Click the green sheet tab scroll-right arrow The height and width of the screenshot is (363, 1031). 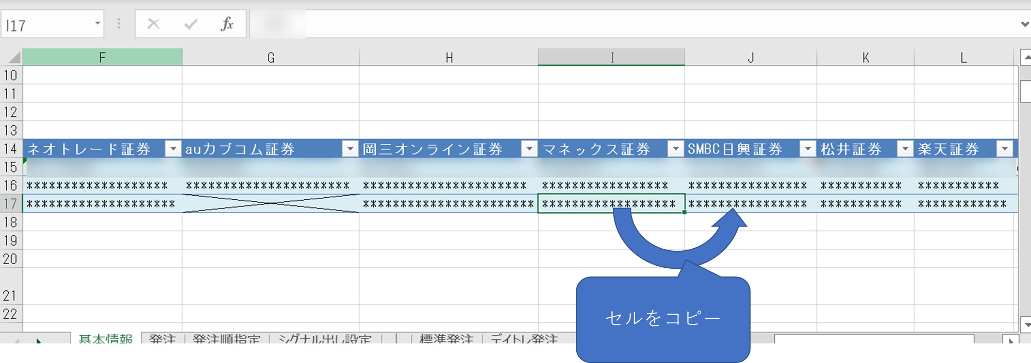[39, 340]
